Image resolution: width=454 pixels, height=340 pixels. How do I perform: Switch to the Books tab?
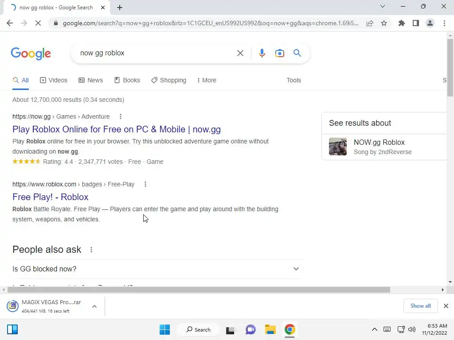[x=127, y=80]
